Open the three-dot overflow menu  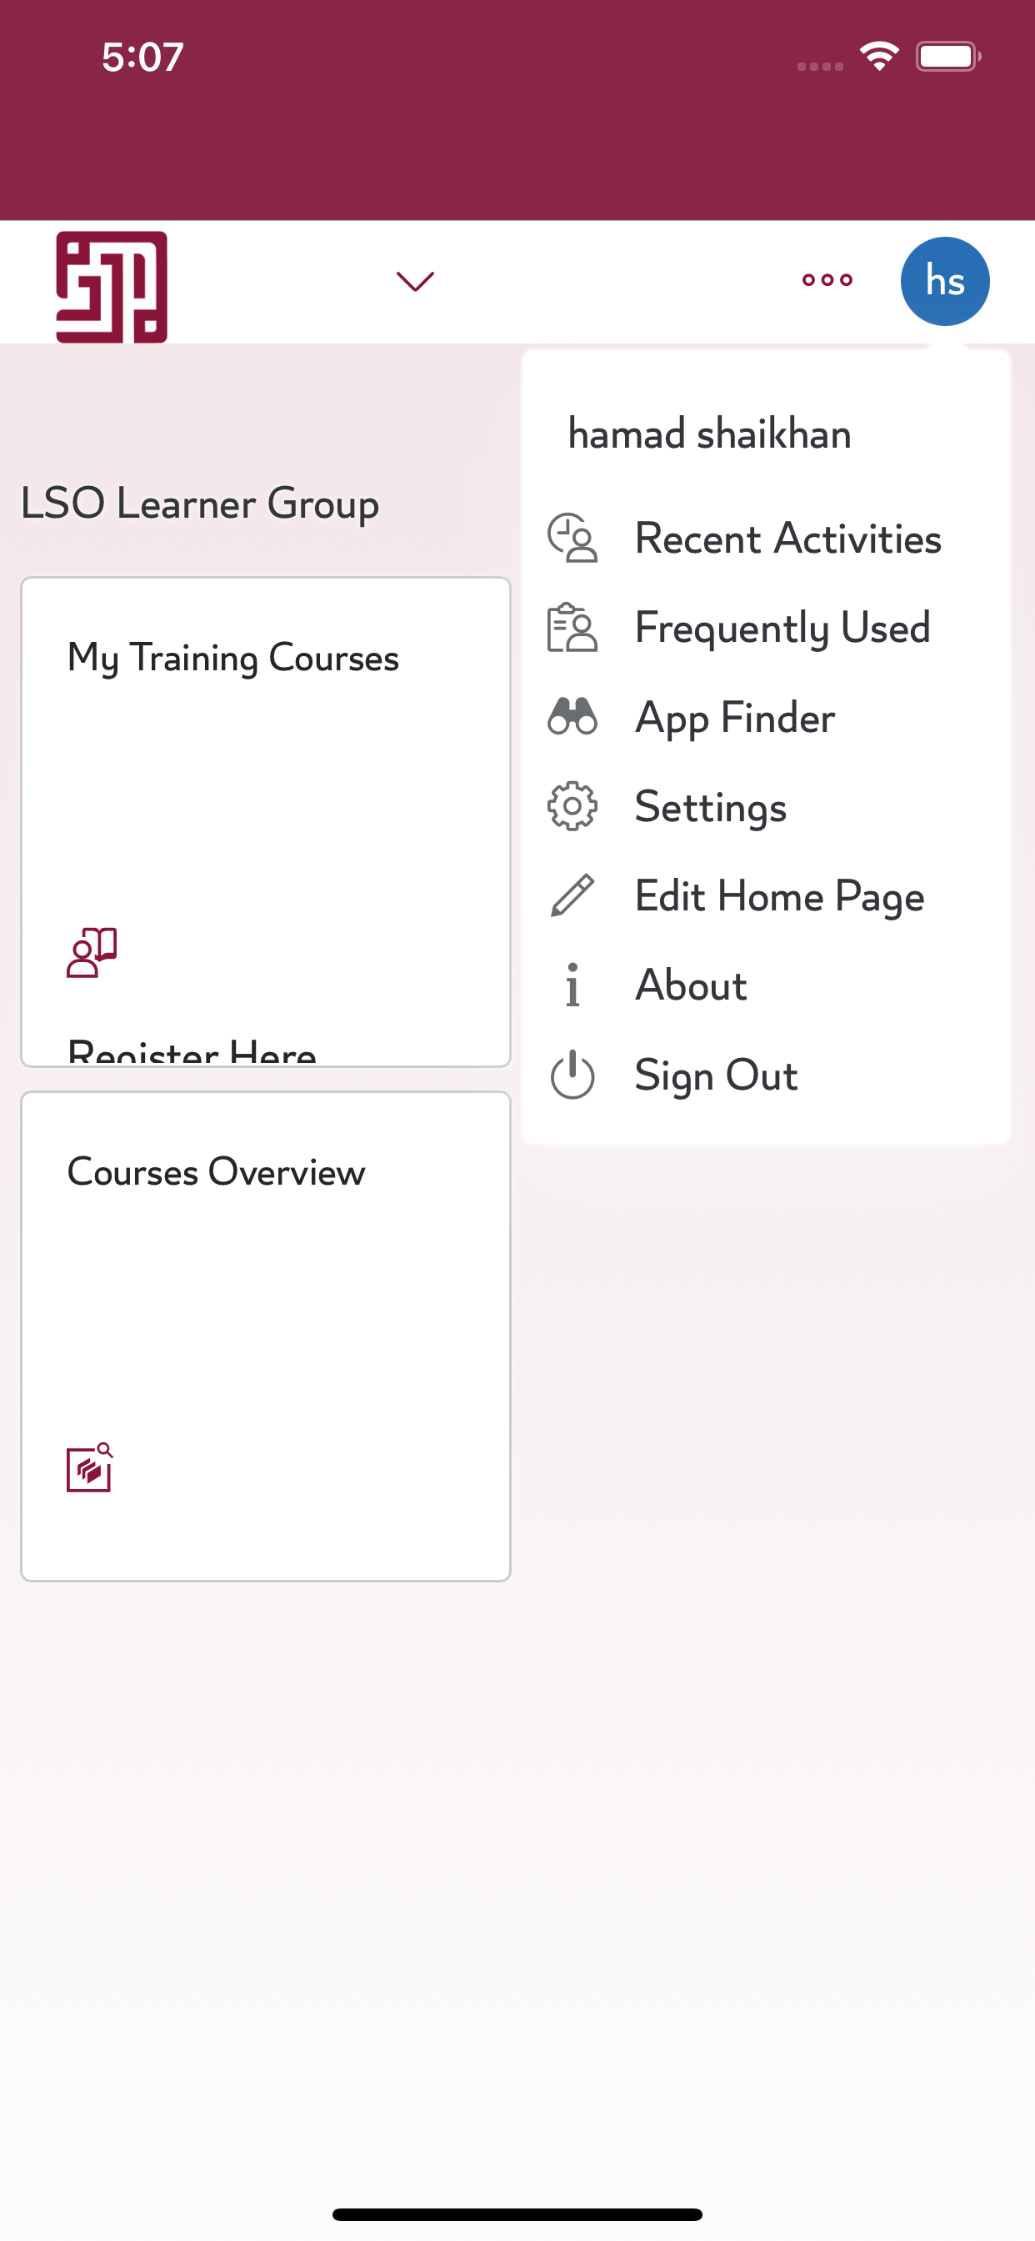pyautogui.click(x=827, y=280)
